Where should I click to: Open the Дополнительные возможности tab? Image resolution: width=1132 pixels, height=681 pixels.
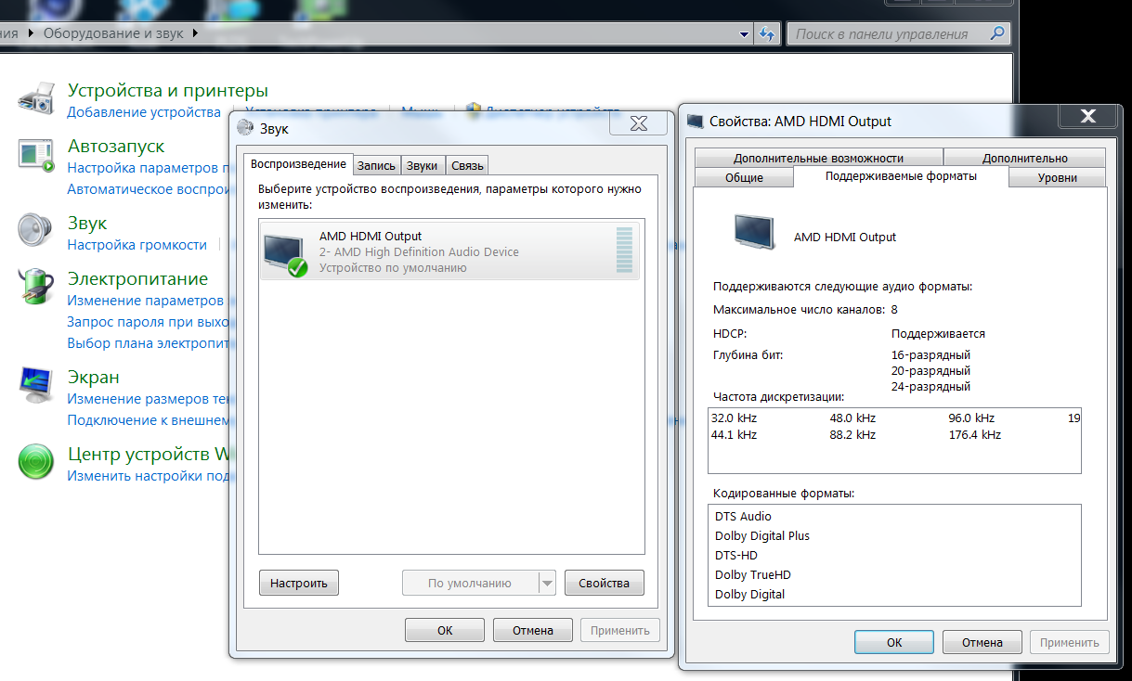click(817, 158)
